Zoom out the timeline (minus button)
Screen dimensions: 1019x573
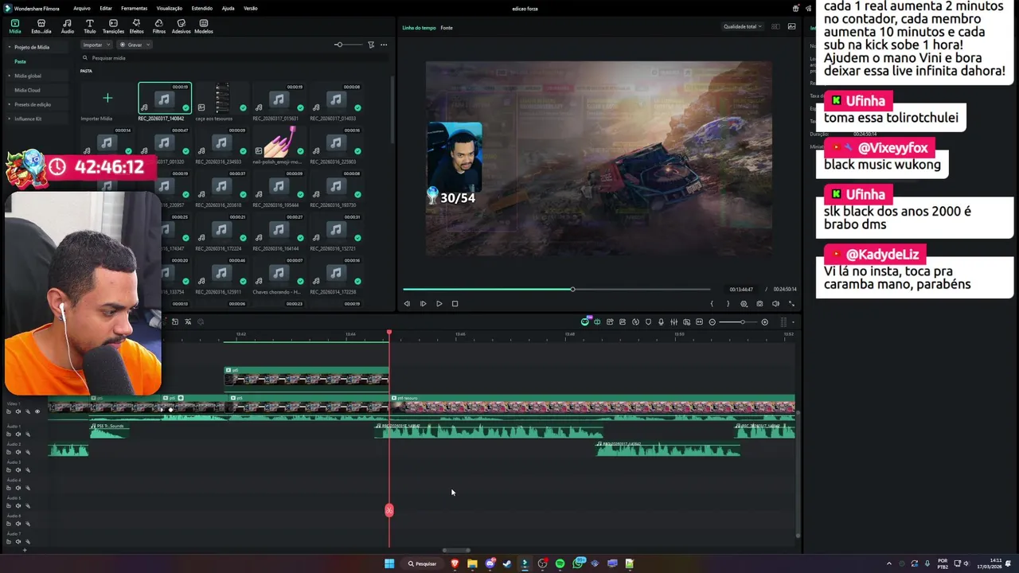click(712, 322)
